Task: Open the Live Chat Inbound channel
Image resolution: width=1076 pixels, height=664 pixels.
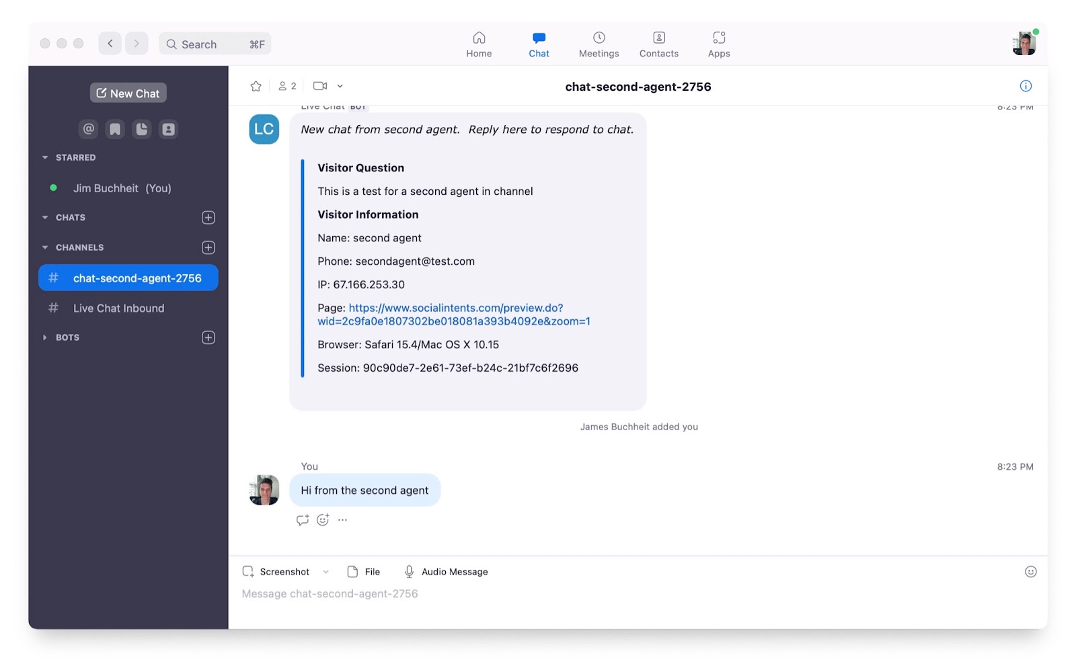Action: pyautogui.click(x=128, y=308)
